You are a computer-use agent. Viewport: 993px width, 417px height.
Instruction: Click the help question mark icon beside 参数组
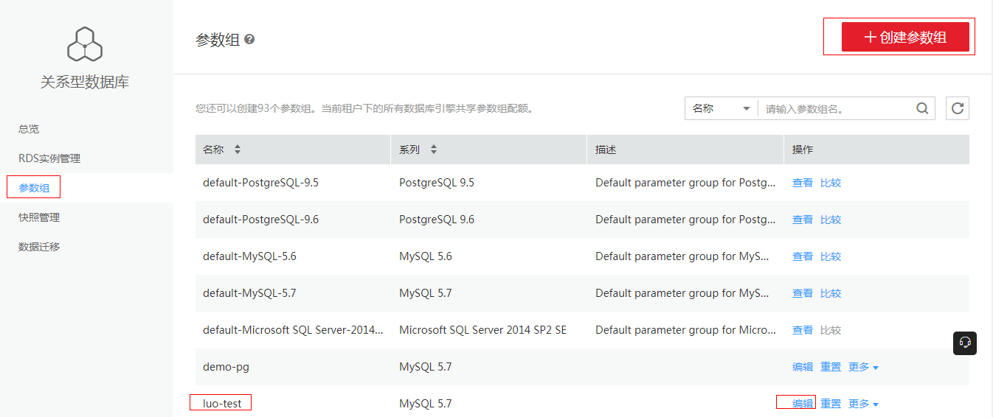coord(249,39)
